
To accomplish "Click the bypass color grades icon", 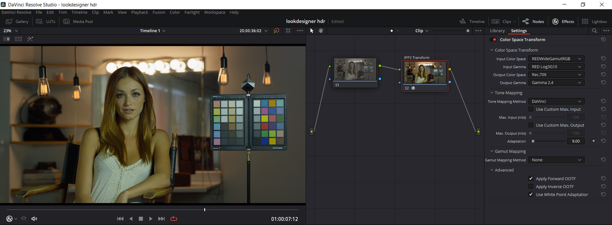I will click(x=276, y=31).
